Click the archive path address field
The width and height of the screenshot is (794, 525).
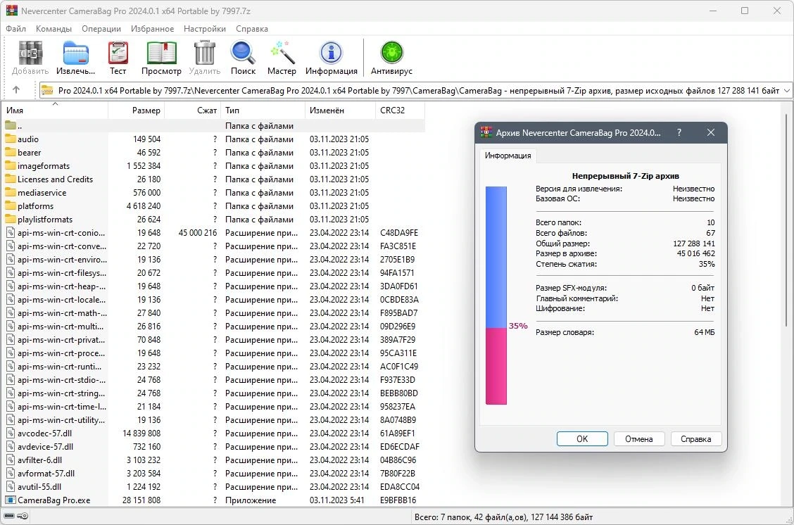(x=415, y=91)
